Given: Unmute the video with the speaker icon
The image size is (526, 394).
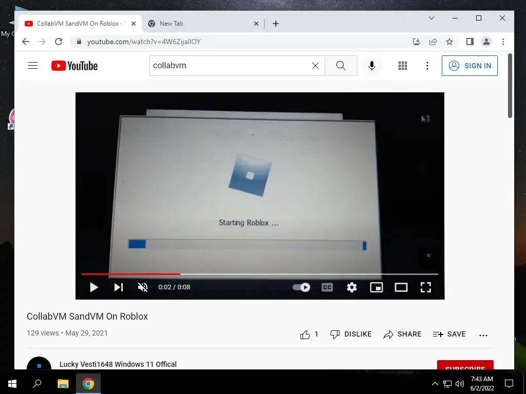Looking at the screenshot, I should [x=143, y=287].
